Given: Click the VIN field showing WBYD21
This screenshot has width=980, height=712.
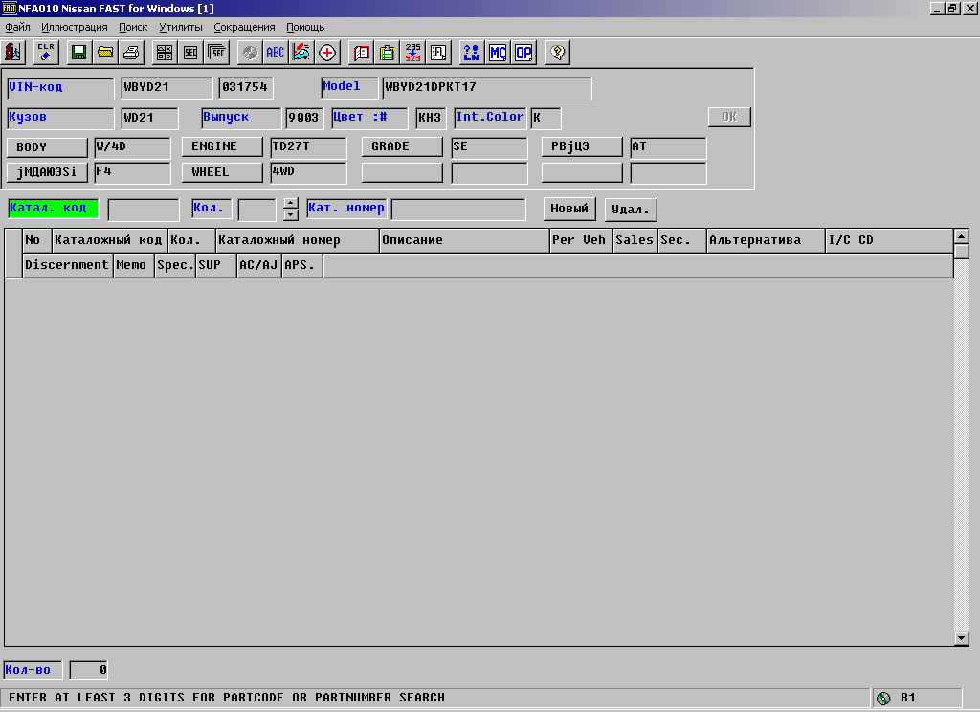Looking at the screenshot, I should coord(167,88).
